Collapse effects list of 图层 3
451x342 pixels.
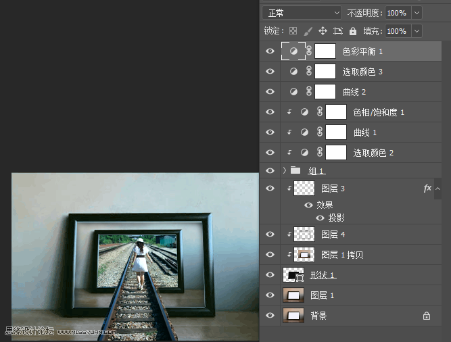437,189
